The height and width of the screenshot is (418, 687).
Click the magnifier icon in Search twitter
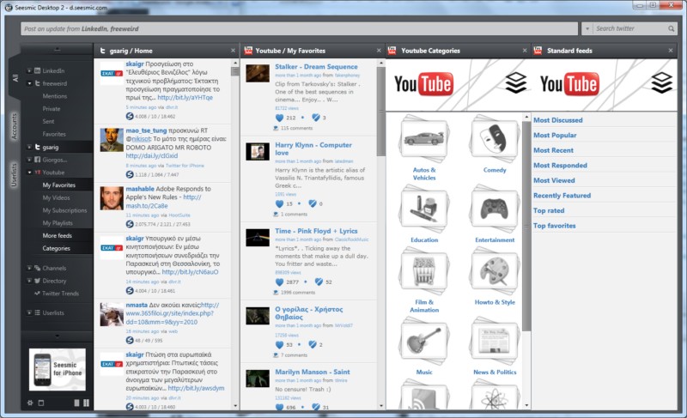pos(672,29)
